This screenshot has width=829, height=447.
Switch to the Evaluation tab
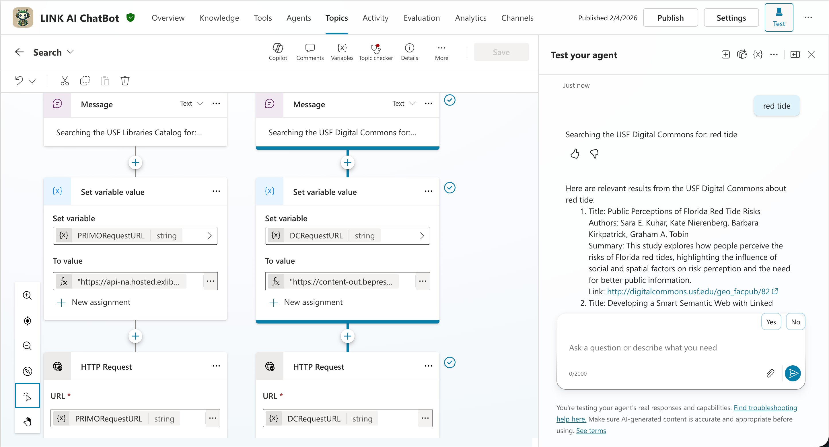[x=422, y=18]
